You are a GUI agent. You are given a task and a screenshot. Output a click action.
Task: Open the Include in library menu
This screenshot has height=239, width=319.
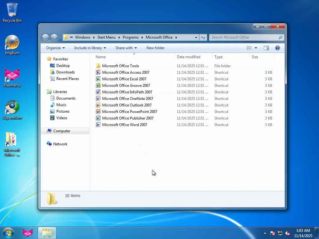[x=90, y=48]
